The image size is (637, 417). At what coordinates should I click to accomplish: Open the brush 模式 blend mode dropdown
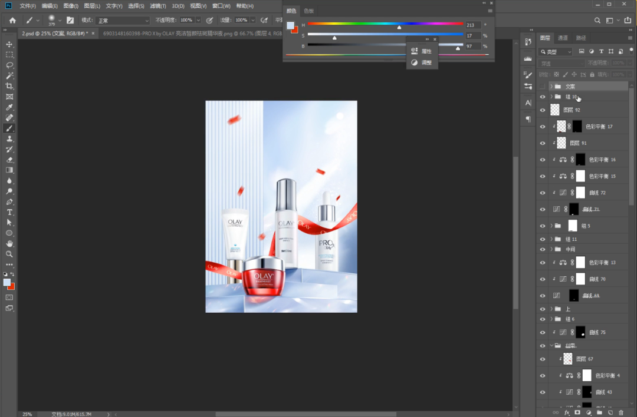tap(123, 21)
